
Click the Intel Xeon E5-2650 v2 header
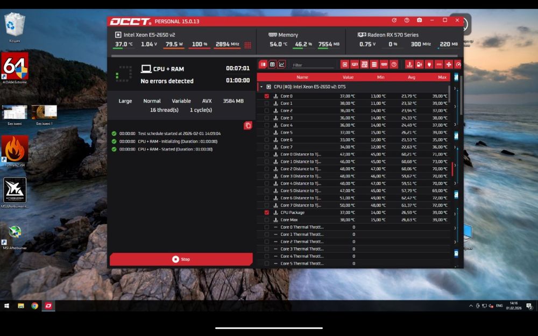pyautogui.click(x=145, y=34)
